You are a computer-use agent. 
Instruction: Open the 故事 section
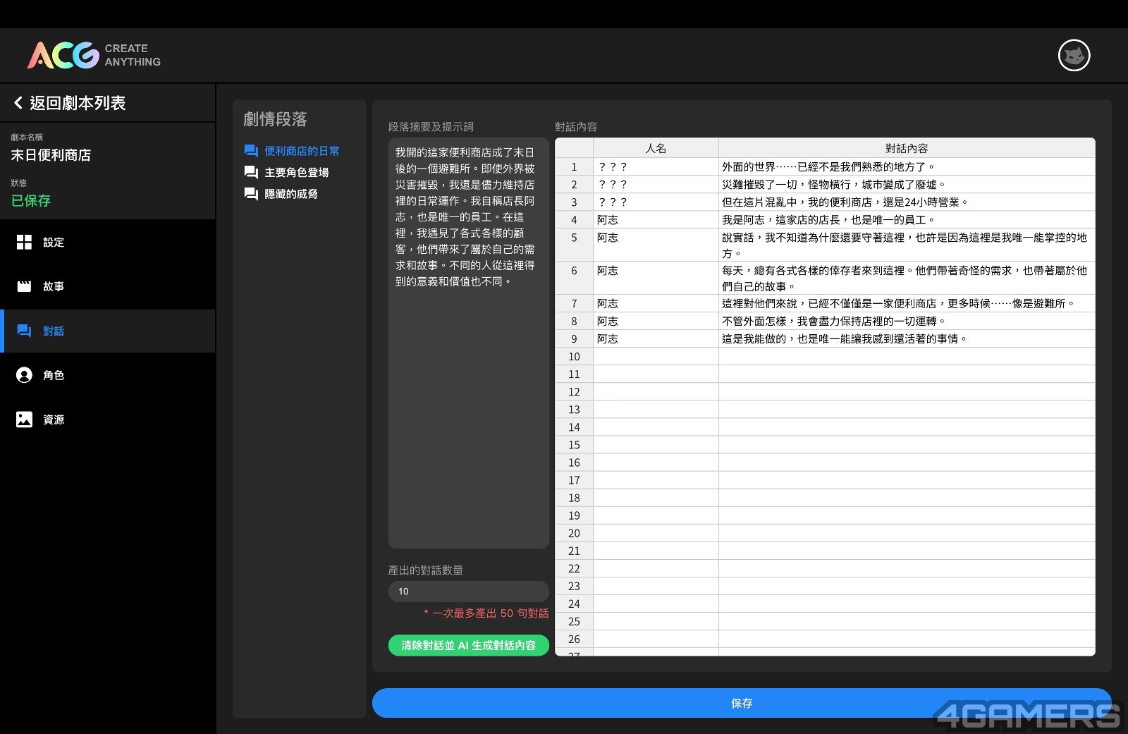click(x=108, y=286)
